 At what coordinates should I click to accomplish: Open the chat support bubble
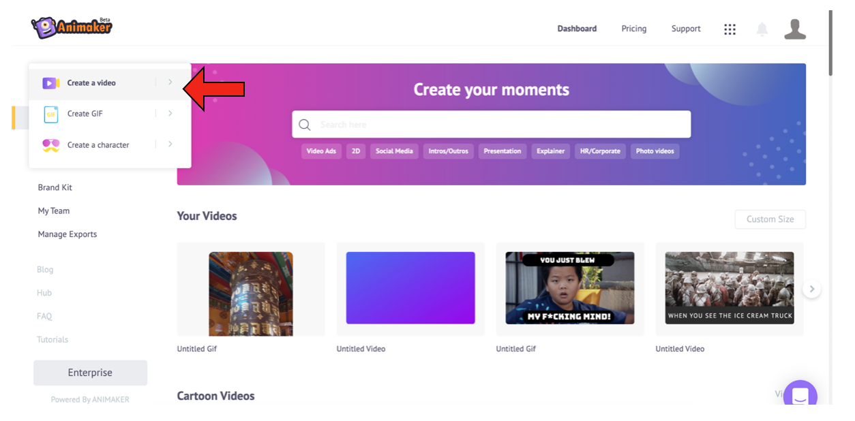tap(800, 396)
